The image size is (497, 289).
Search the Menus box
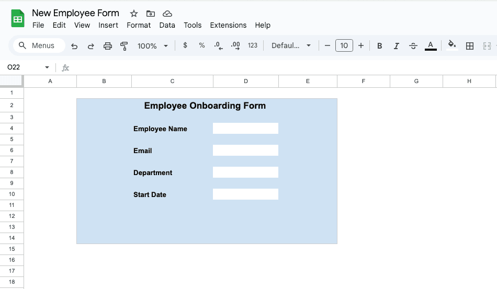(39, 45)
